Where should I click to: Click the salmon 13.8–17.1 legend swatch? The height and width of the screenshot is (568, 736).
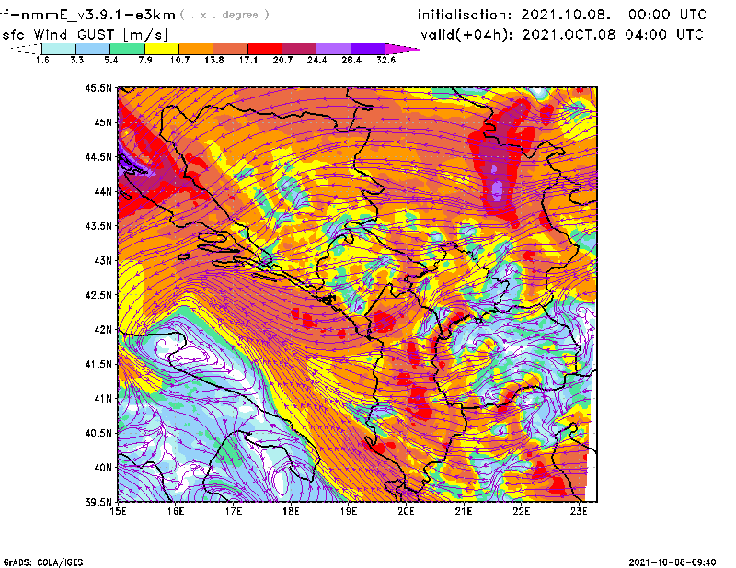[x=231, y=49]
